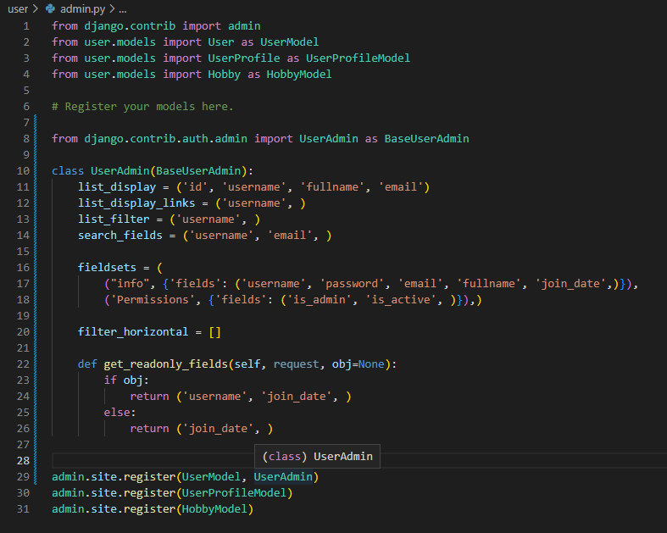Click 'fullname' string on line 11
Viewport: 667px width, 533px height.
click(x=332, y=187)
